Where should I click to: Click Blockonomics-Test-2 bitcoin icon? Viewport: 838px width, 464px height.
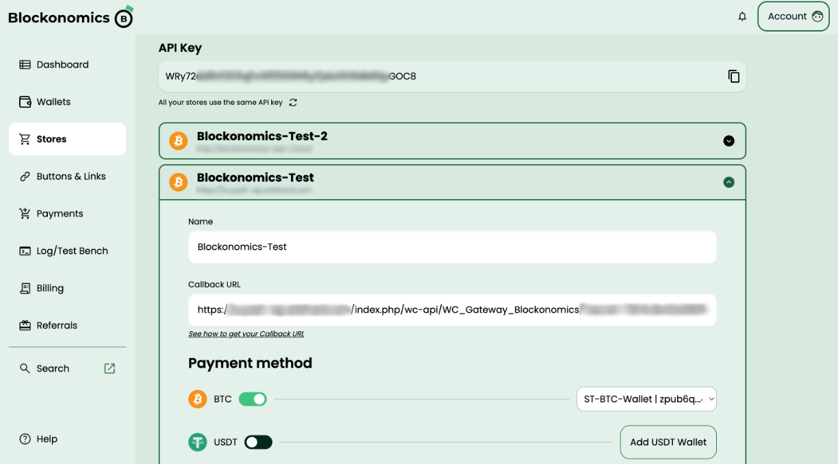click(x=179, y=141)
